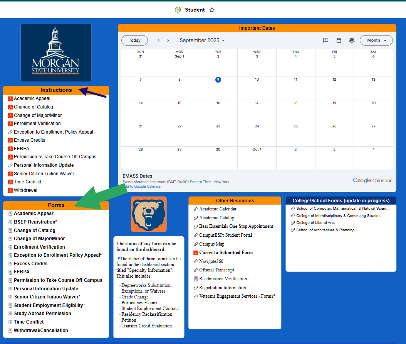Open Exception to Enrollment Policy Appeal instructions
Viewport: 406px width, 344px height.
(x=54, y=132)
